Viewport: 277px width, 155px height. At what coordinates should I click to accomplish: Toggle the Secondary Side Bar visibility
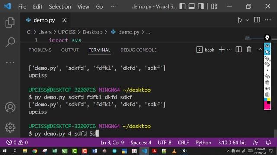pyautogui.click(x=201, y=6)
